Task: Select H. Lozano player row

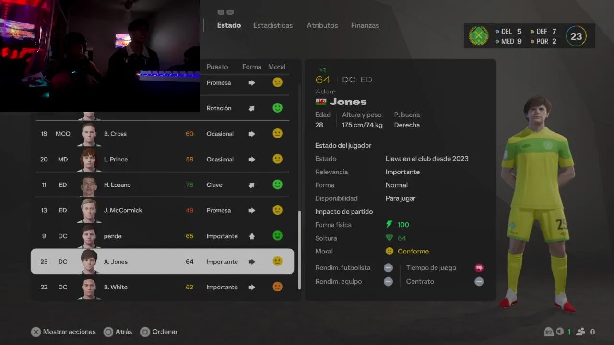Action: pos(162,184)
